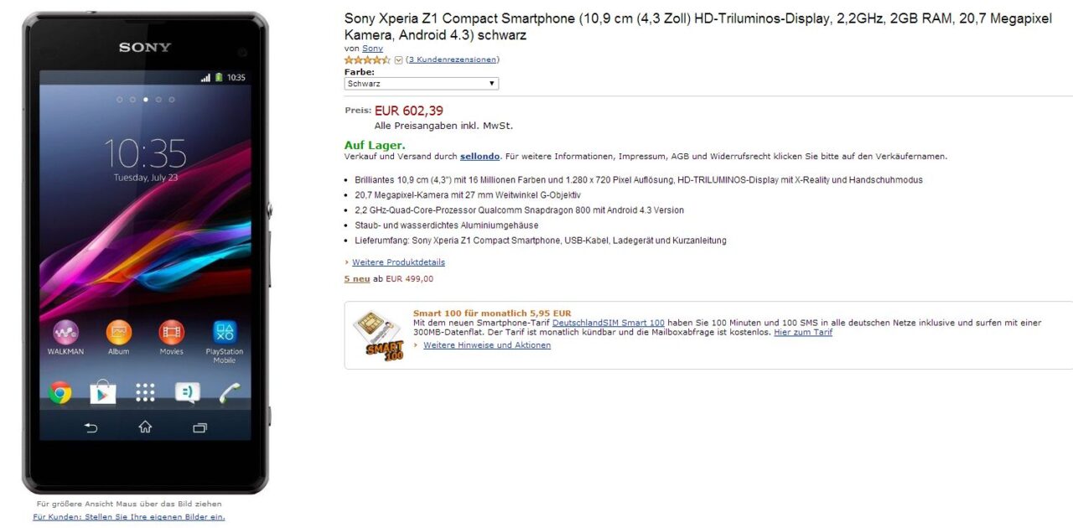Click the messaging icon on the phone dock

pyautogui.click(x=187, y=392)
